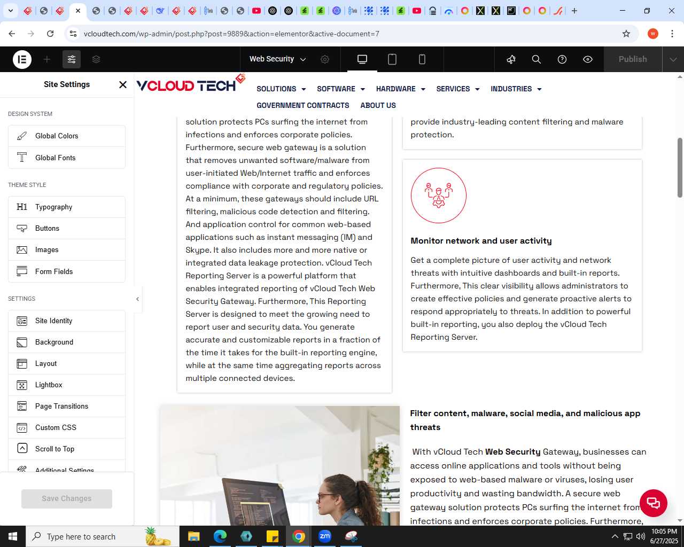684x547 pixels.
Task: Open GOVERNMENT CONTRACTS nav link
Action: [x=303, y=106]
